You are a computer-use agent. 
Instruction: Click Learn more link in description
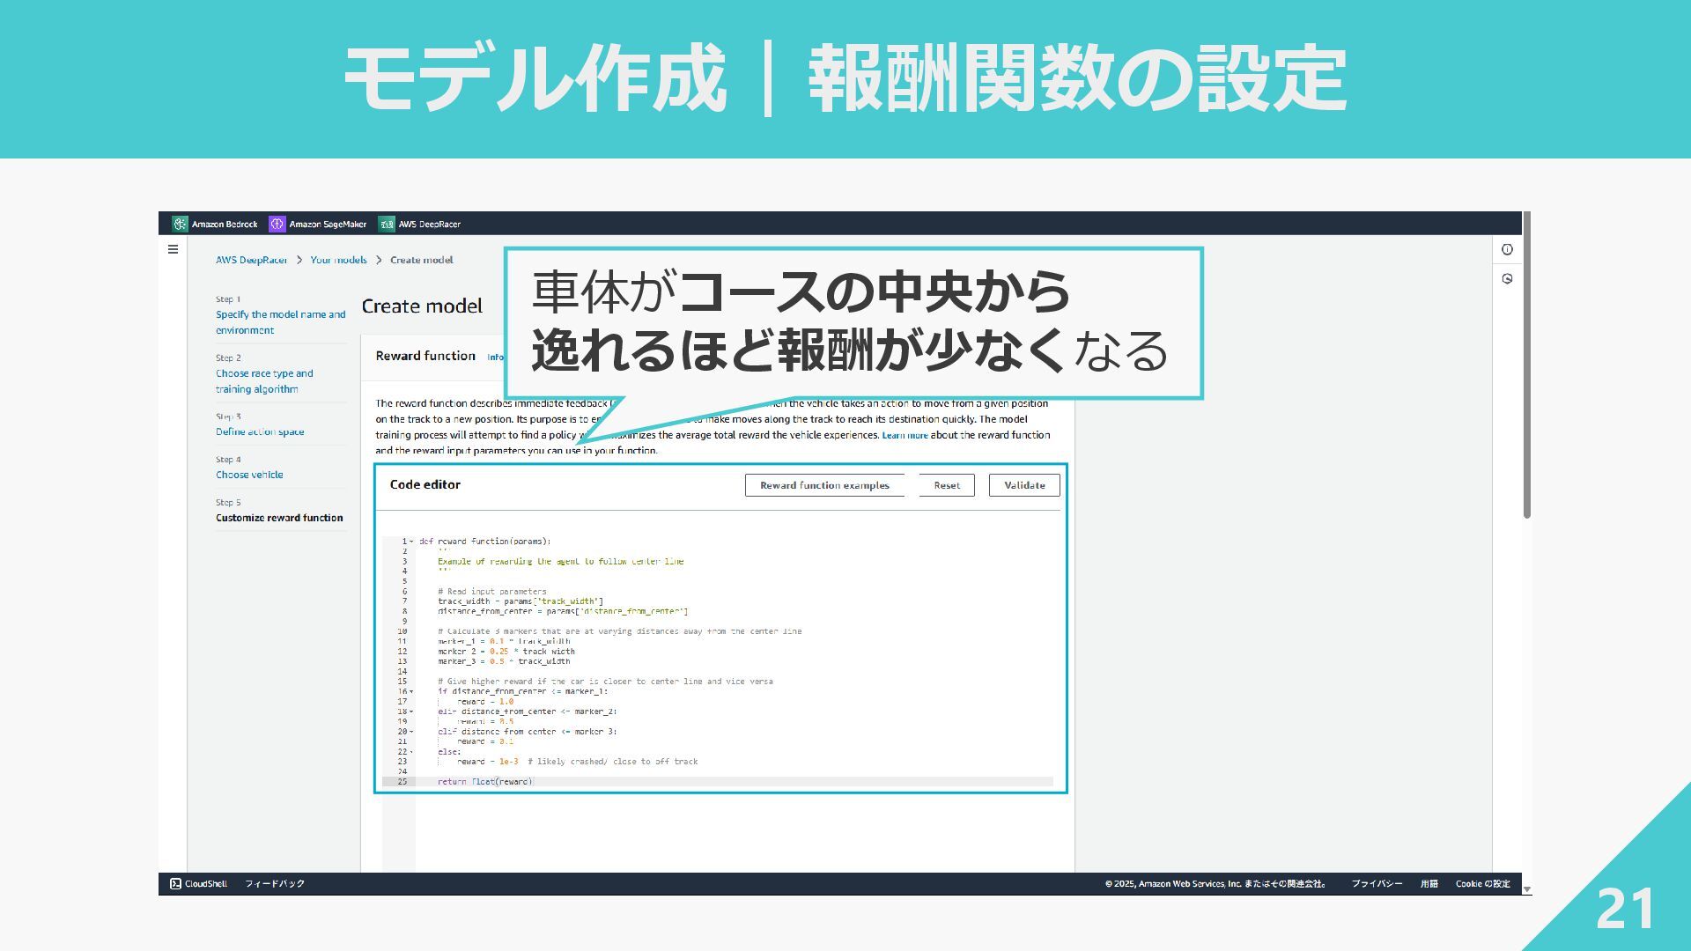point(905,435)
